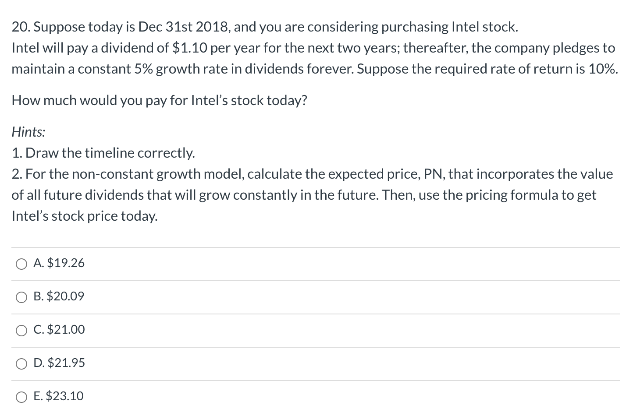
Task: Pick radio button for answer D
Action: coord(22,364)
